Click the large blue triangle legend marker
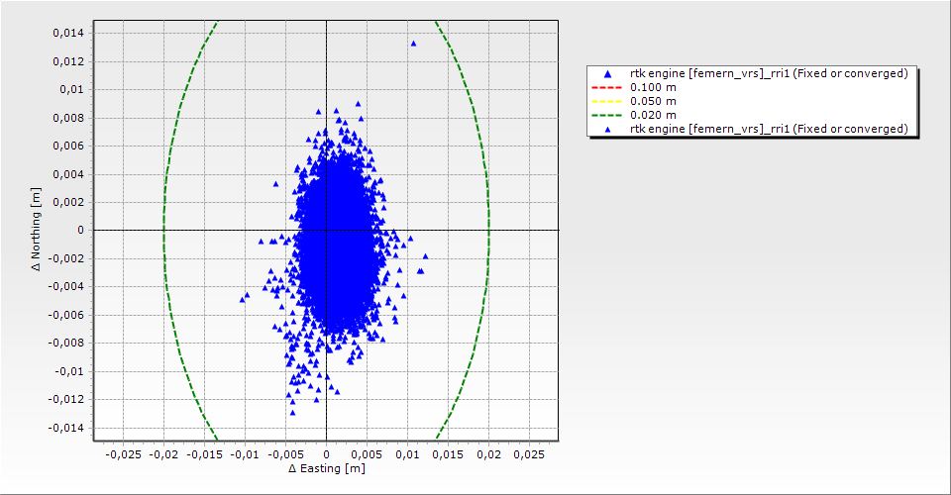This screenshot has height=495, width=951. coord(607,74)
